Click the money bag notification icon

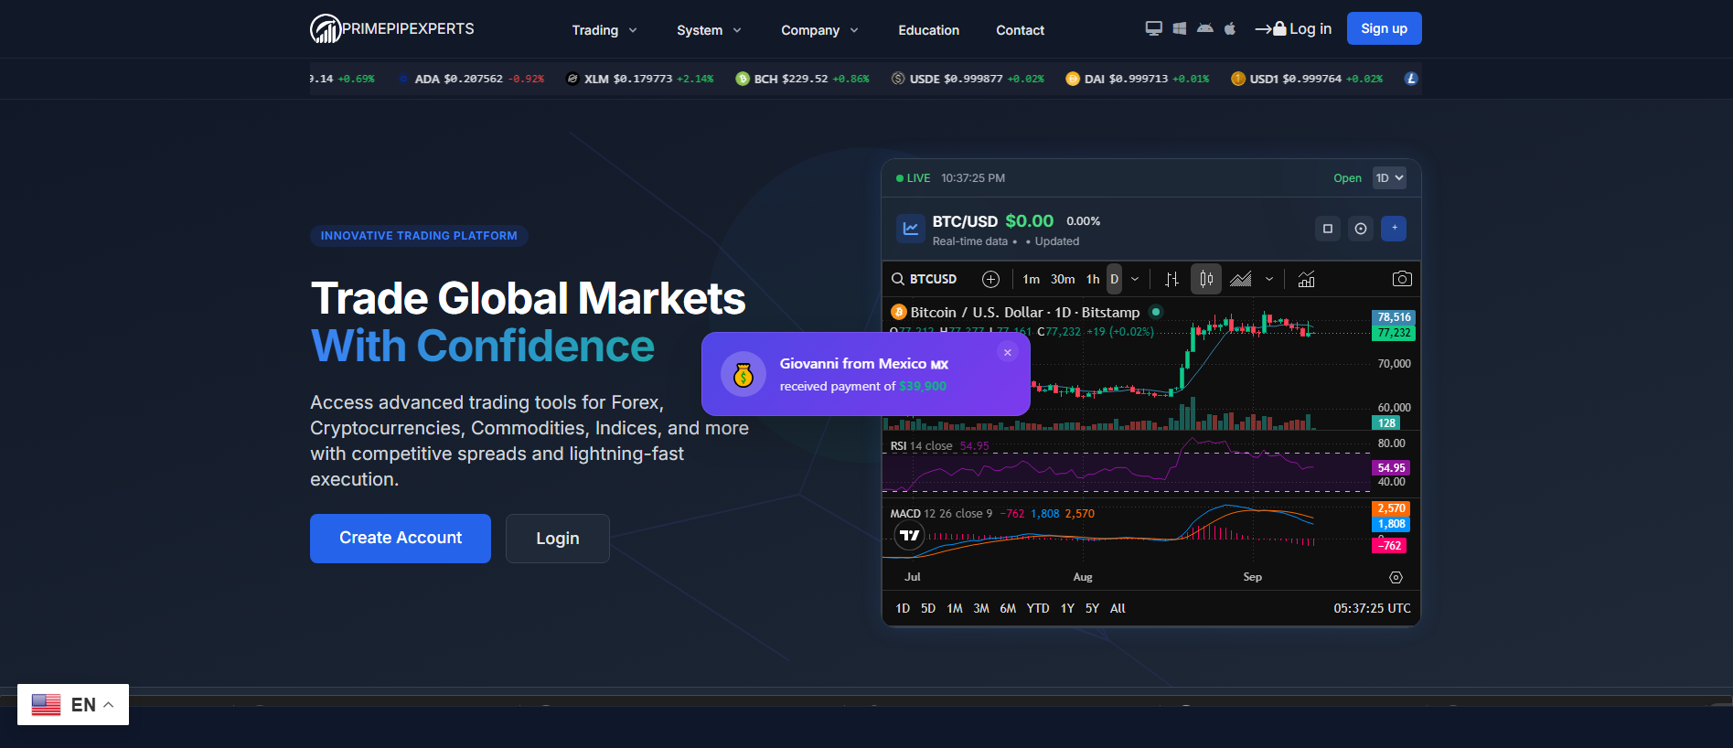(743, 374)
